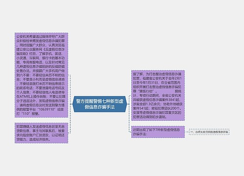
Task: Select the purple node starting 犯罪嫌疑人发送虚假信息
Action: tap(41, 133)
